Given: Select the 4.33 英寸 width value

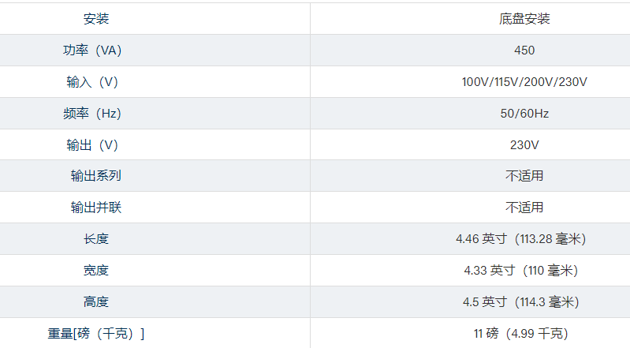Looking at the screenshot, I should [521, 271].
